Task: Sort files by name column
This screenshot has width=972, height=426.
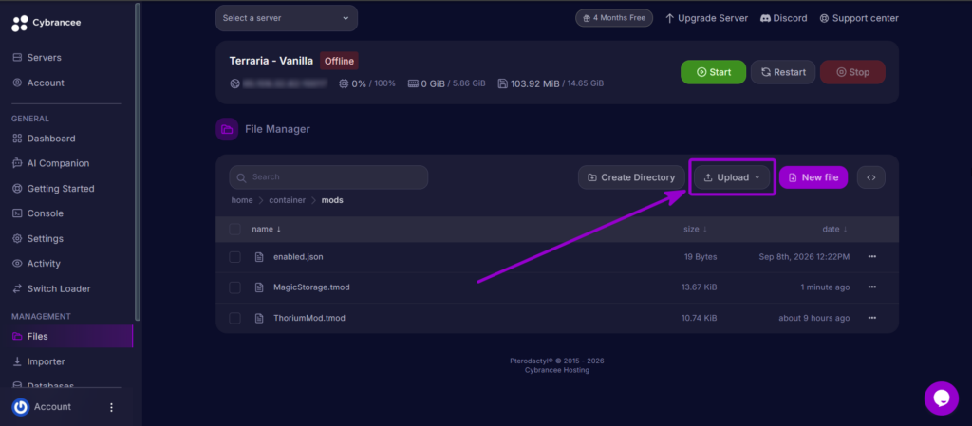Action: (267, 229)
